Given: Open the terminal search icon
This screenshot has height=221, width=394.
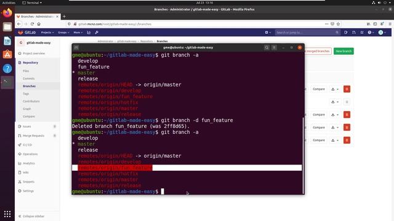Looking at the screenshot, I should [x=267, y=48].
